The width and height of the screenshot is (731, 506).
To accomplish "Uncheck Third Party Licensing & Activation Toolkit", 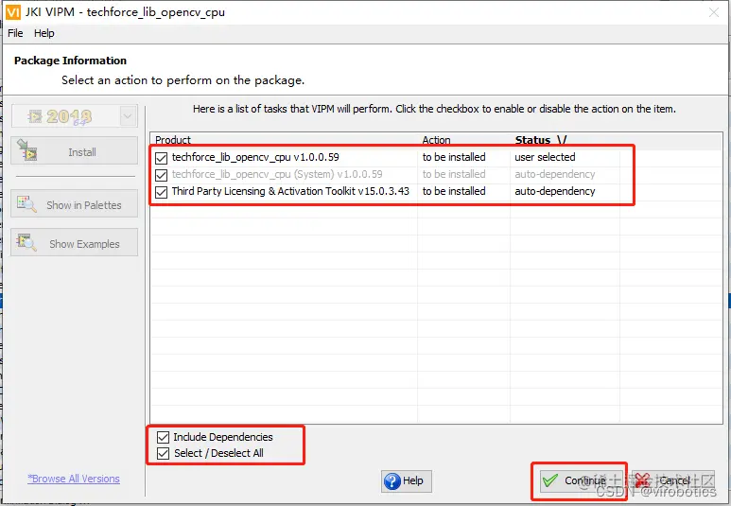I will coord(162,192).
